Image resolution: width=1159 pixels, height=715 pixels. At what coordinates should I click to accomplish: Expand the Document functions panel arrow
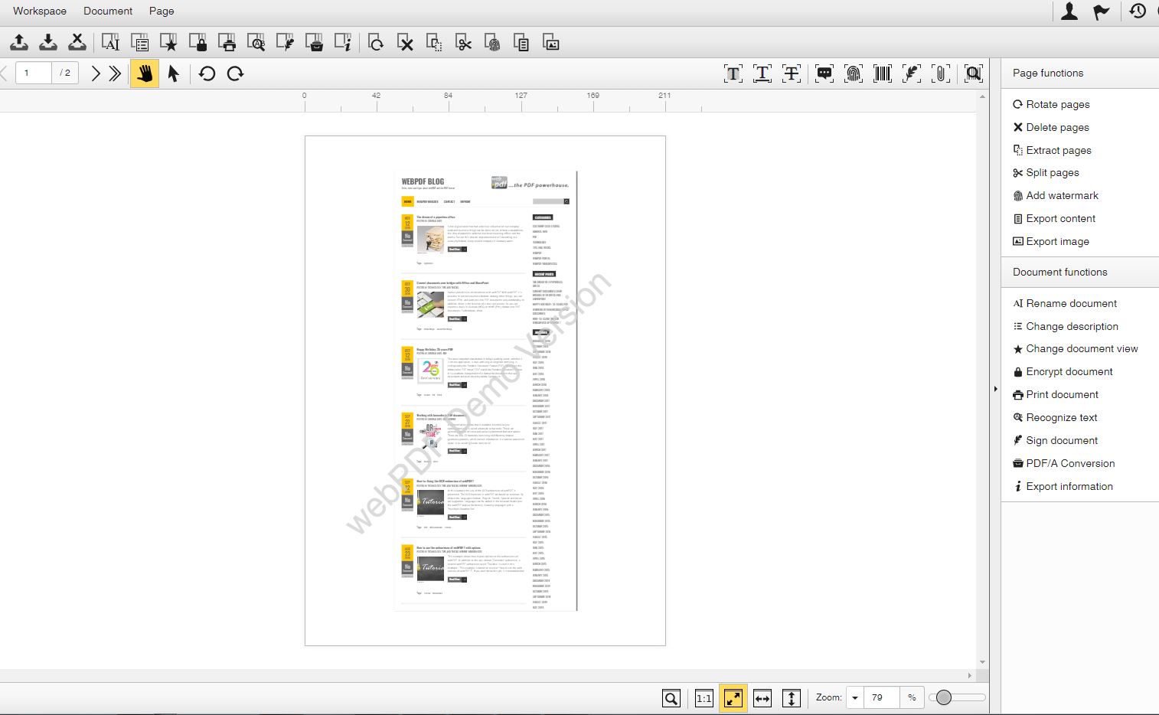995,389
